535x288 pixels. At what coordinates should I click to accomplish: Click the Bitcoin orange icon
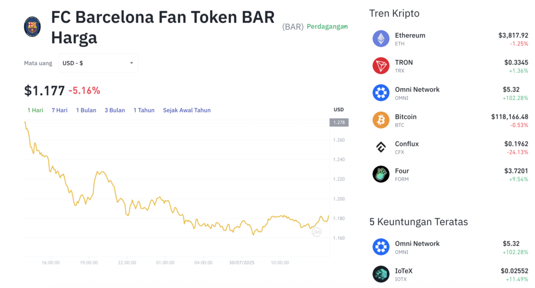point(381,120)
